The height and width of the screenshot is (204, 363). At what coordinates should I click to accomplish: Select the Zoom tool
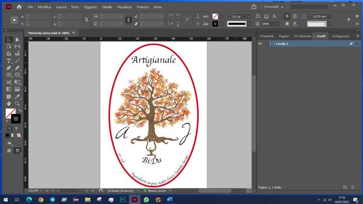click(17, 104)
